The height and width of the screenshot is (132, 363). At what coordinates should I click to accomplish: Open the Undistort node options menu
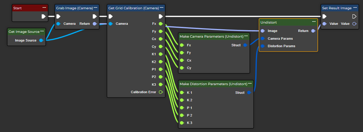(x=314, y=22)
